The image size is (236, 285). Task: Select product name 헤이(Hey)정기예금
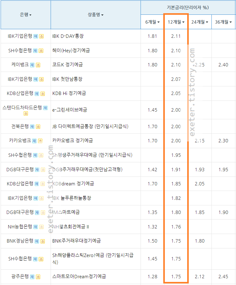(x=71, y=50)
